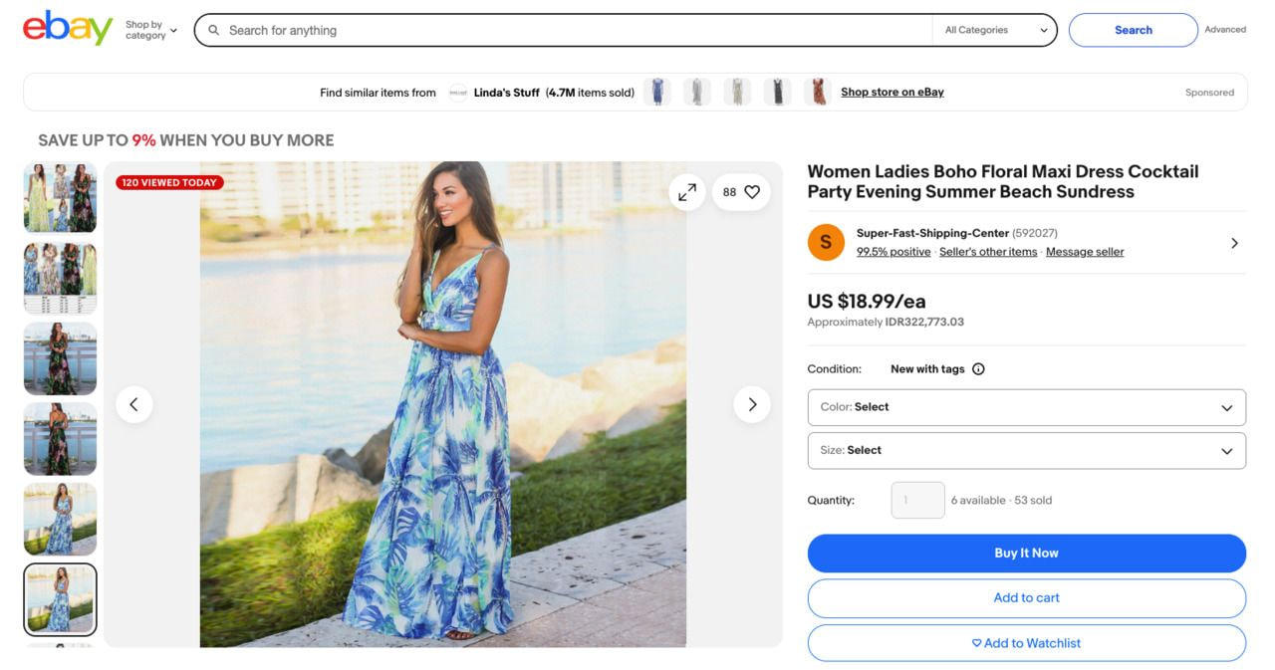Open the Color Select dropdown

pyautogui.click(x=1026, y=407)
